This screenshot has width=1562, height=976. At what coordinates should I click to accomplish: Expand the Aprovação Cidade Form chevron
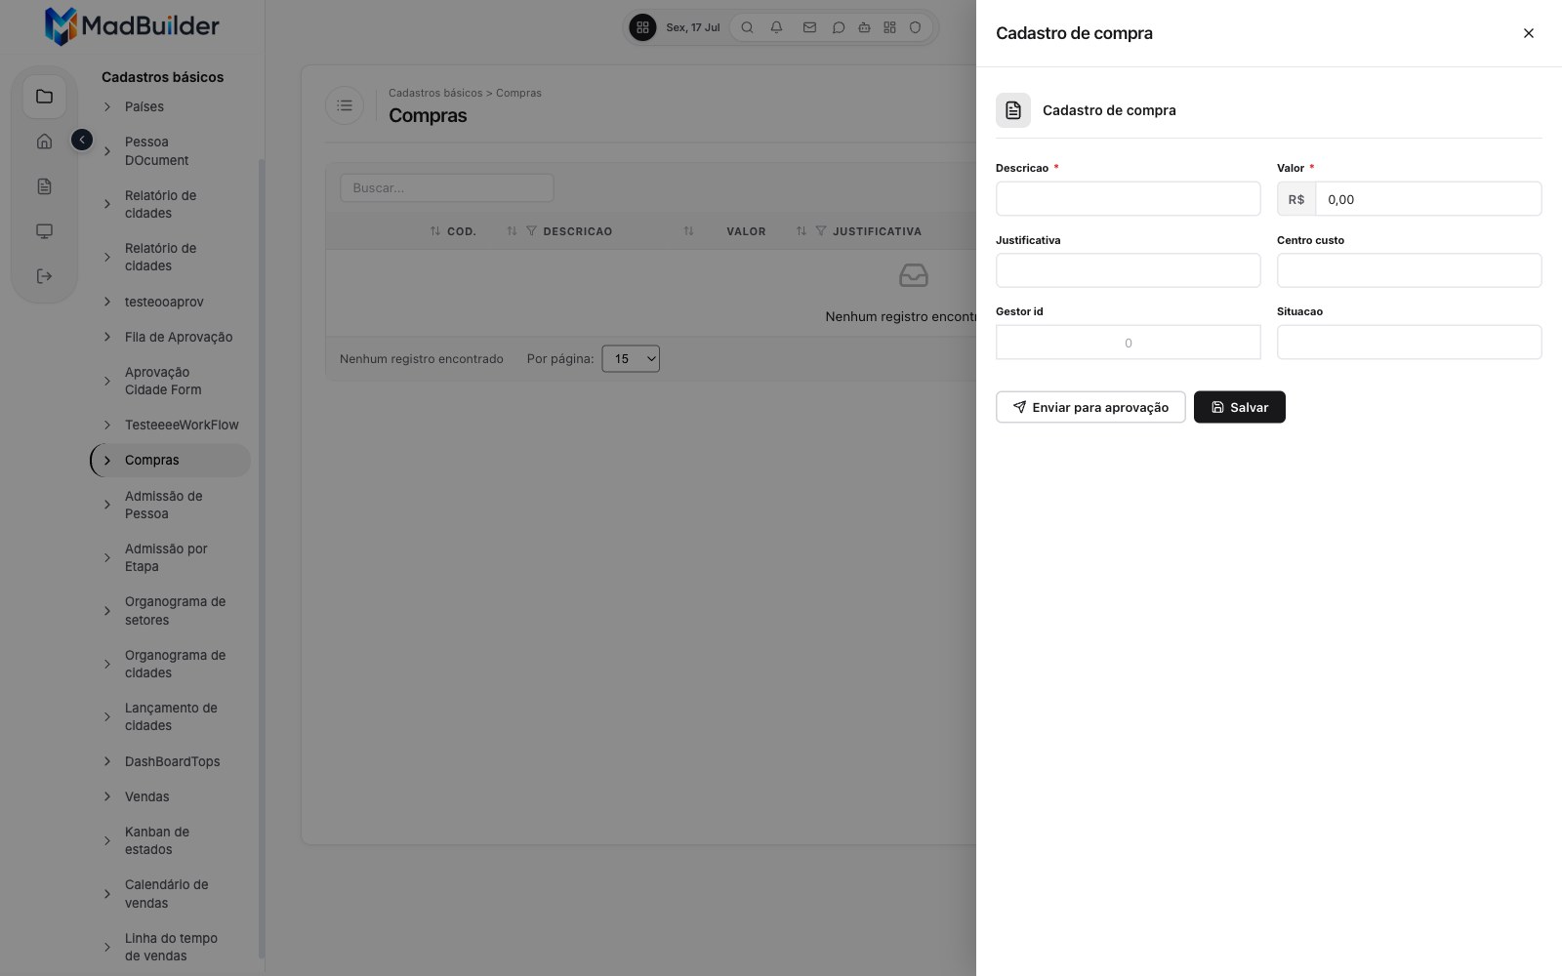coord(107,381)
